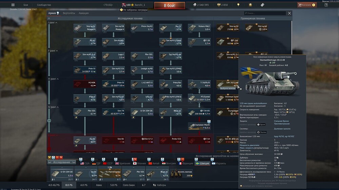
Task: Collapse the II ранг section
Action: coord(53,51)
